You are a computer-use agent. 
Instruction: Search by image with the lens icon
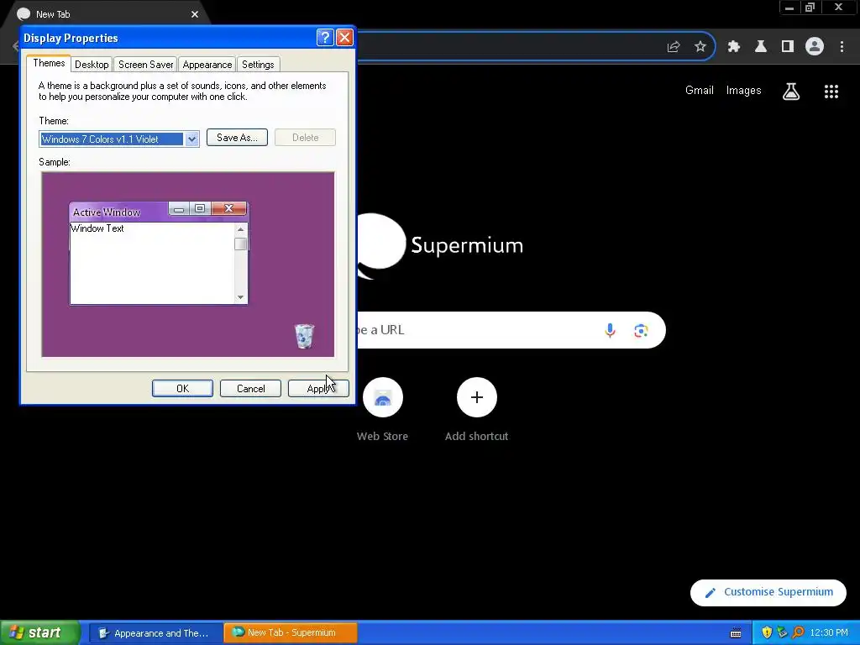(641, 330)
